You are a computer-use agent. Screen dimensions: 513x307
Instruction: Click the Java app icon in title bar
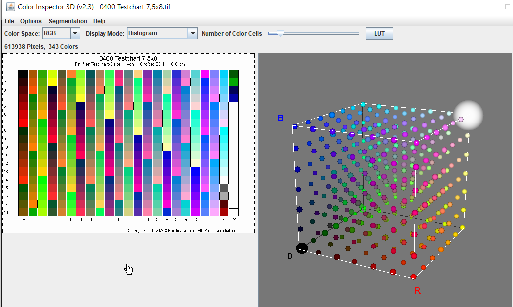click(10, 7)
